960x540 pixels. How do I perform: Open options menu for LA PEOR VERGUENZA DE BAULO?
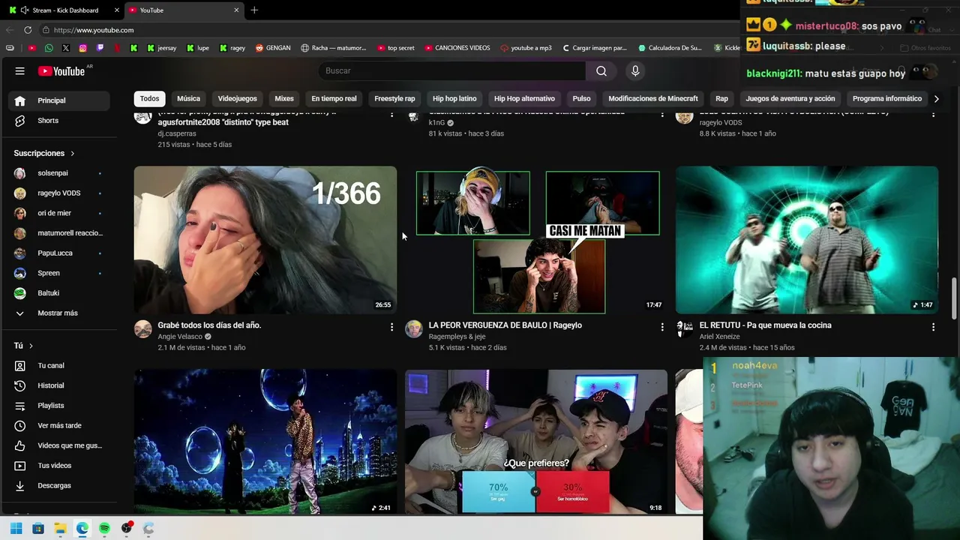click(662, 327)
